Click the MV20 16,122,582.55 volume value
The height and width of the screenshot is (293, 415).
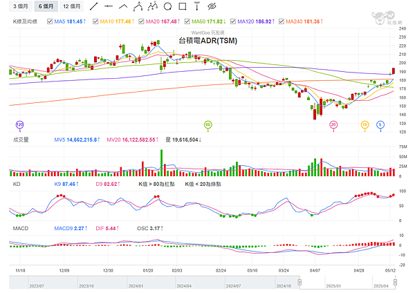pos(133,140)
